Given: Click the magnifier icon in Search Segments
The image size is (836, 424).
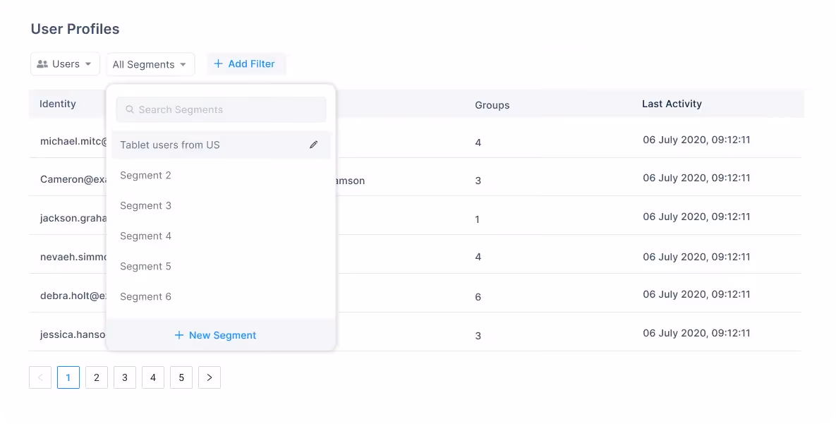Looking at the screenshot, I should tap(130, 109).
